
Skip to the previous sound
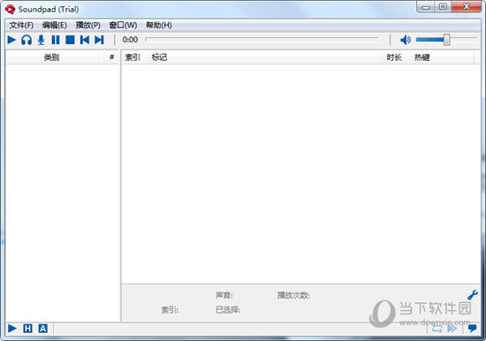(x=85, y=40)
